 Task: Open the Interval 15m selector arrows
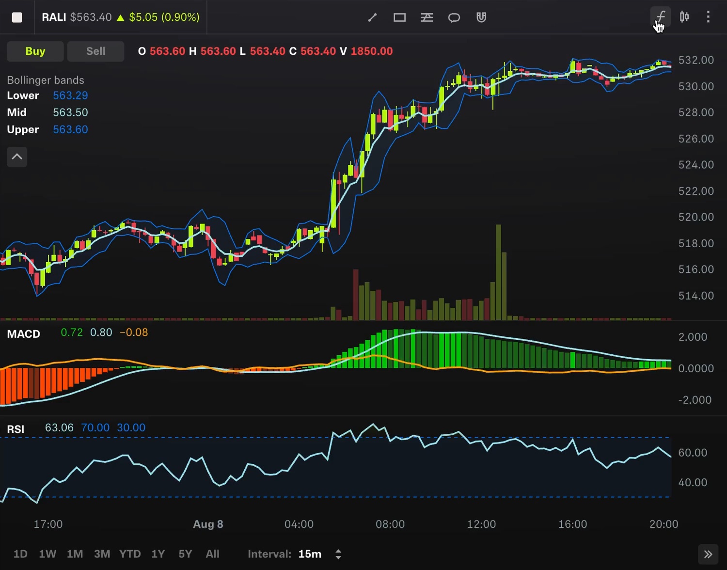click(x=338, y=554)
